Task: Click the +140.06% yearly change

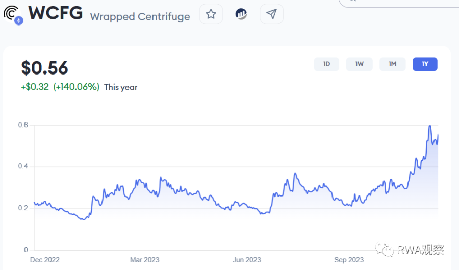Action: pos(76,87)
